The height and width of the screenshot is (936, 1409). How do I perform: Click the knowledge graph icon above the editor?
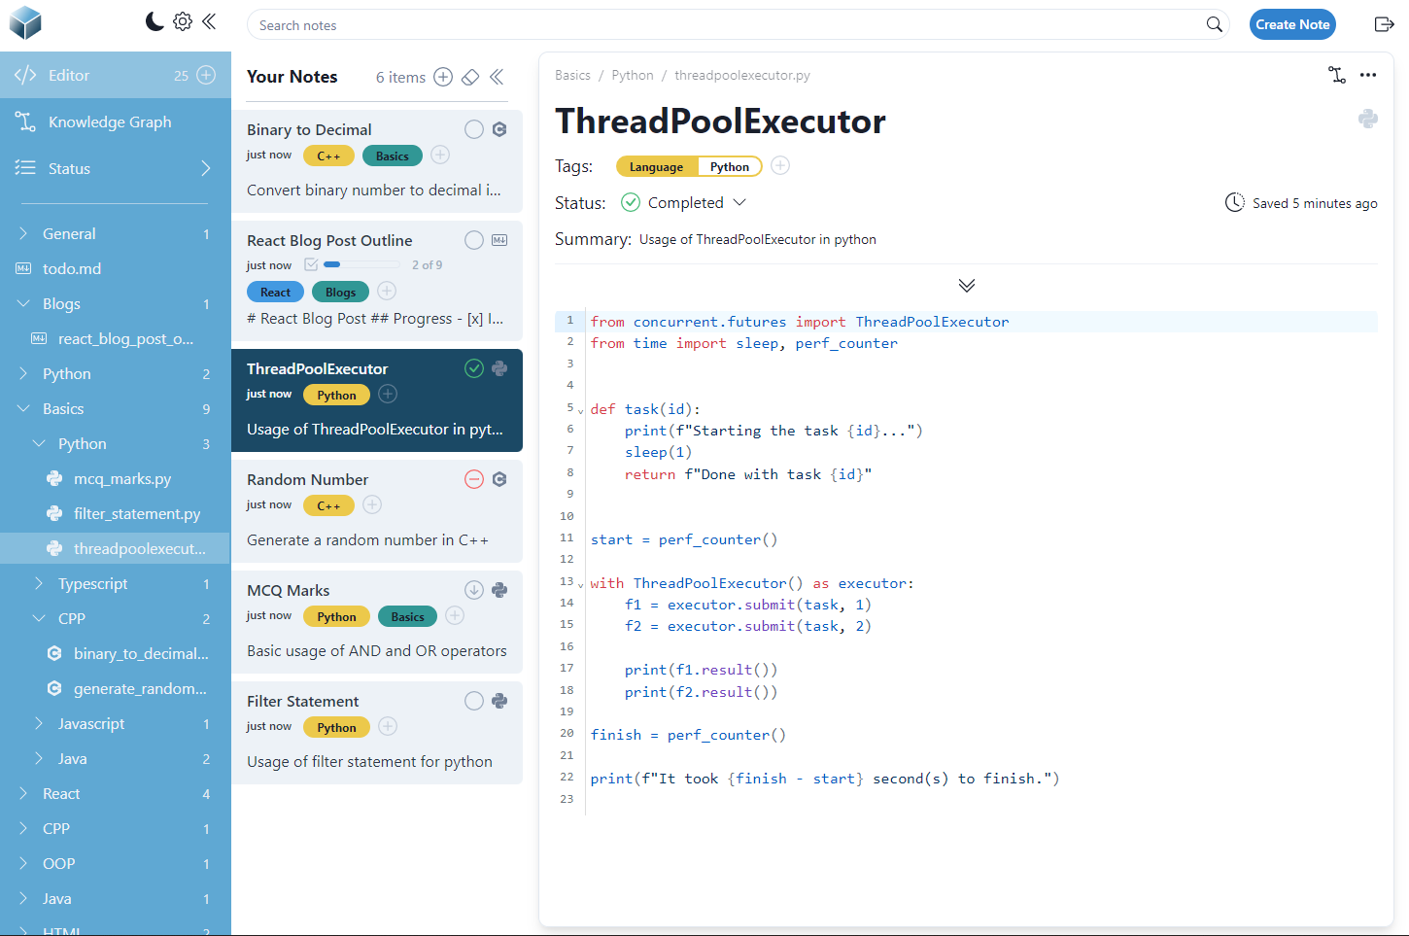pyautogui.click(x=1337, y=75)
